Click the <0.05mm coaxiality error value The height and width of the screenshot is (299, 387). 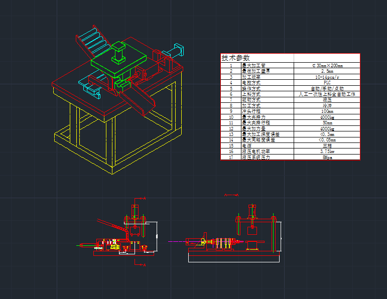tap(327, 140)
